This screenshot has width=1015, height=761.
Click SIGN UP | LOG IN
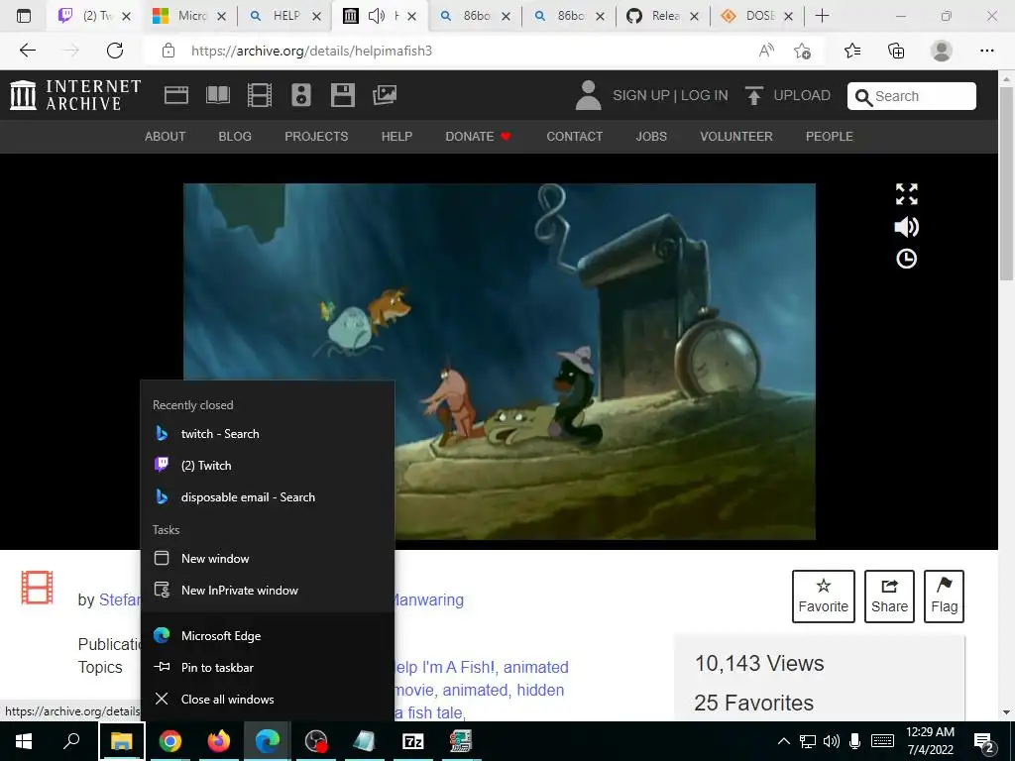[x=670, y=95]
